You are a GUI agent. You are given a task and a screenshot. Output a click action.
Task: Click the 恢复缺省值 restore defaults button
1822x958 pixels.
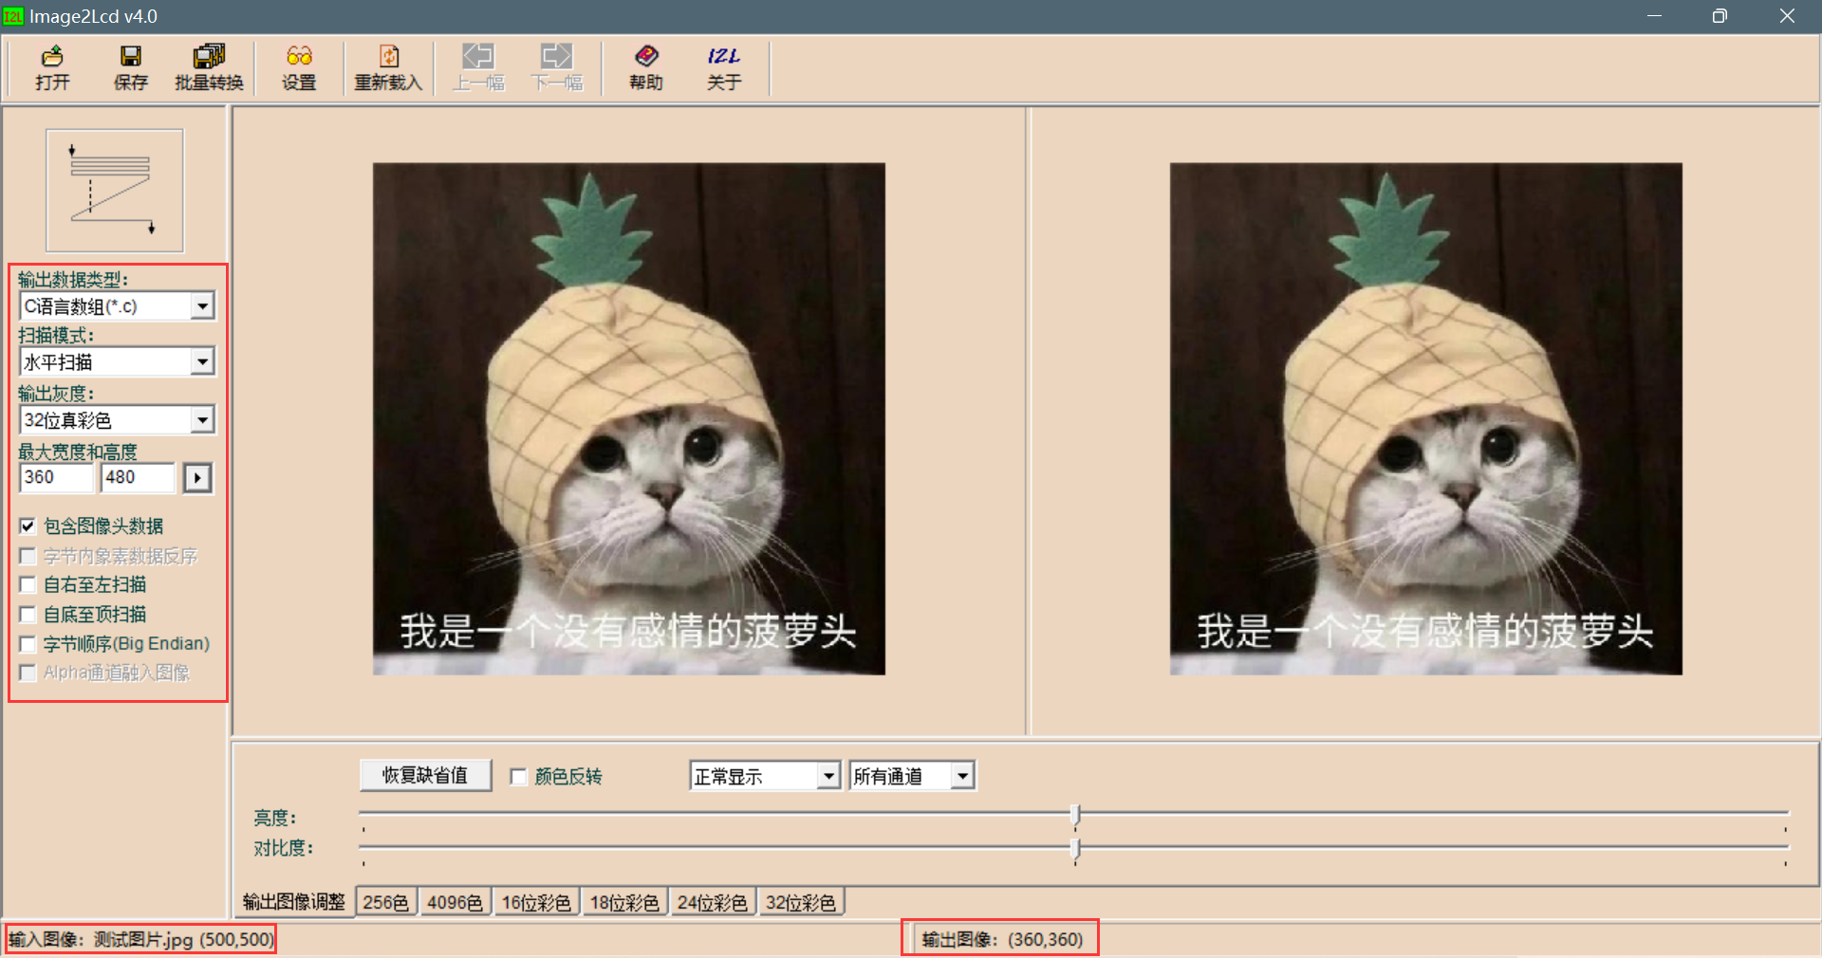(x=424, y=775)
